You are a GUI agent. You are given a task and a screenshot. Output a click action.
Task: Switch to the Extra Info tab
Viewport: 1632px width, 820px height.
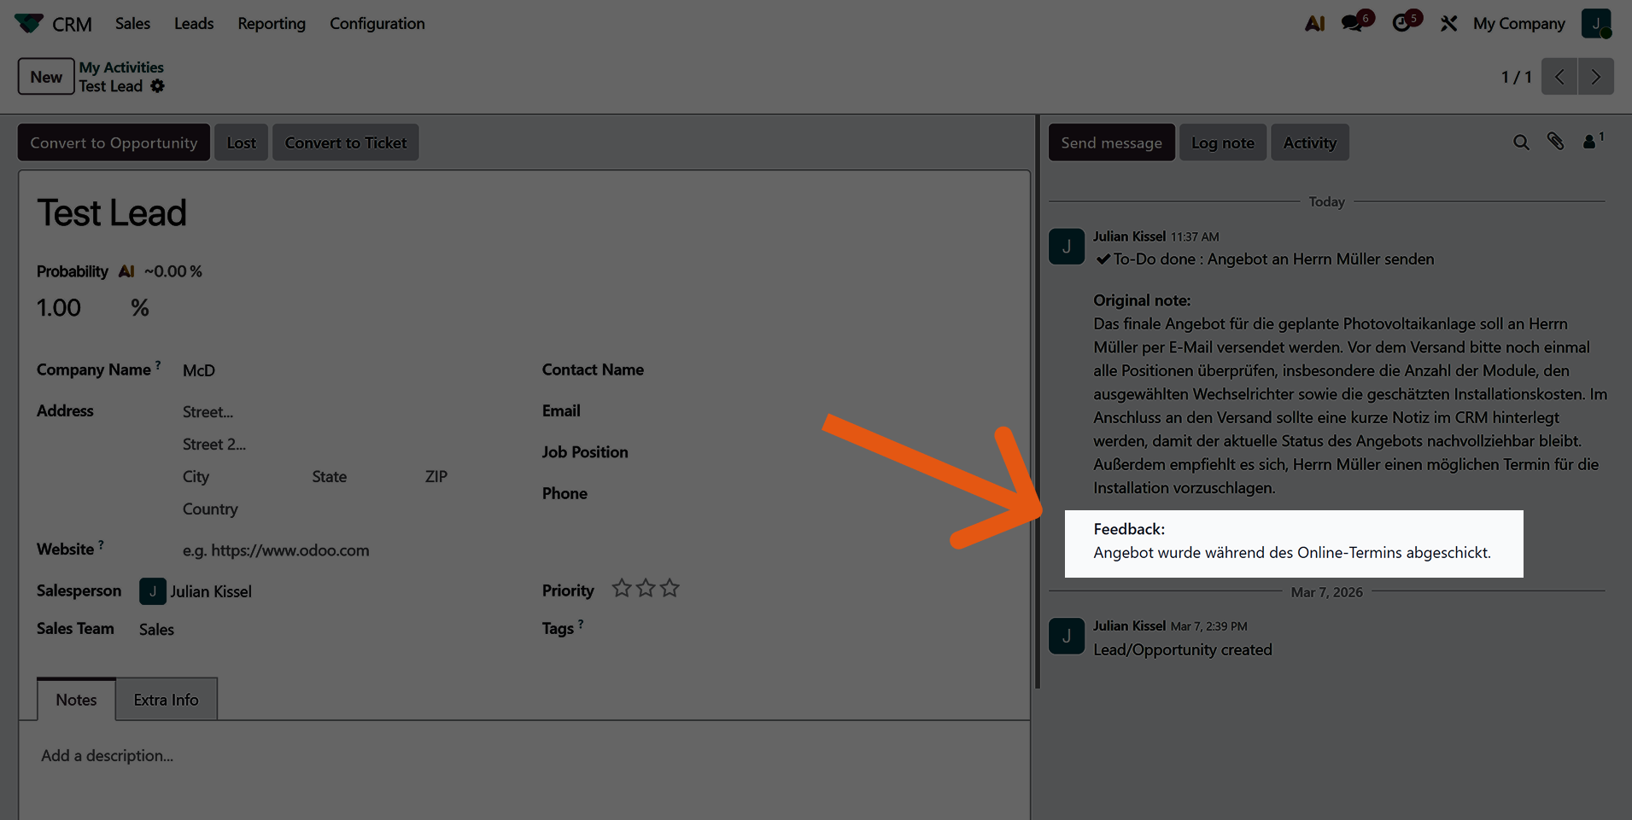coord(166,700)
